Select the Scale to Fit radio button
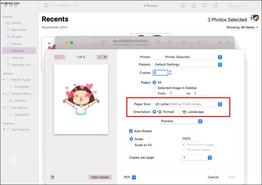Screen dimensions: 262x185 tap(131, 145)
